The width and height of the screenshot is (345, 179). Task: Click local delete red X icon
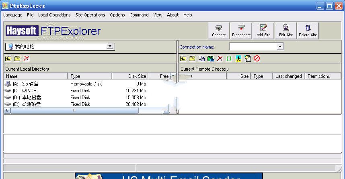pos(27,59)
